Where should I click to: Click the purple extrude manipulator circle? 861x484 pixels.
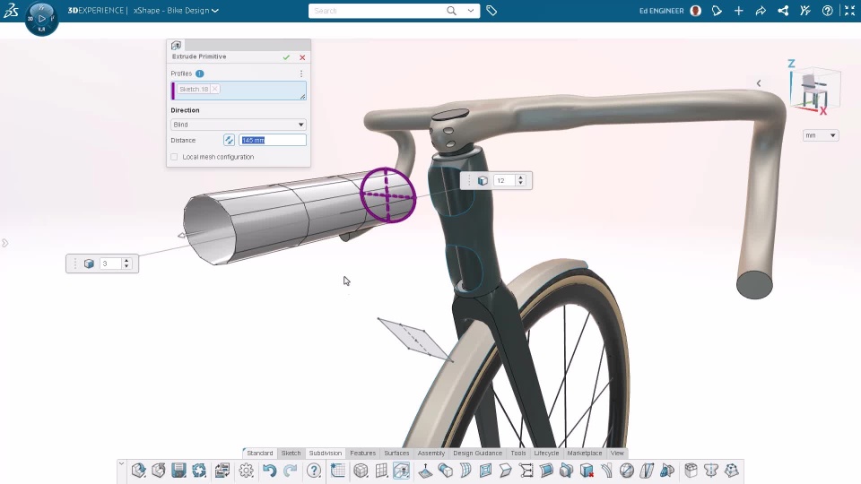pos(387,195)
